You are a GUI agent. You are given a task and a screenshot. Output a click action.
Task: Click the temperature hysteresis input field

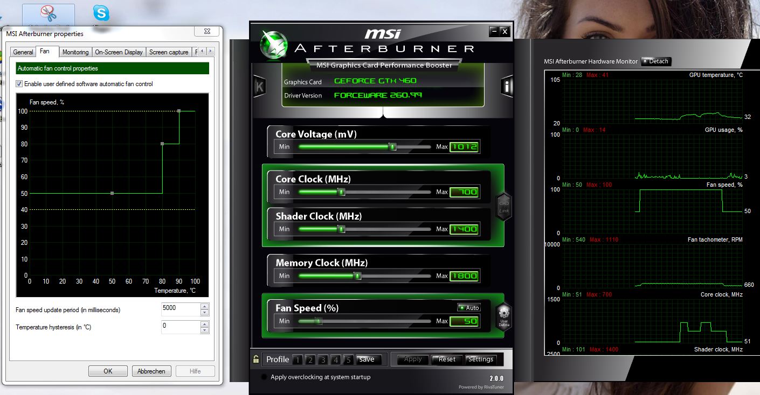pyautogui.click(x=181, y=327)
